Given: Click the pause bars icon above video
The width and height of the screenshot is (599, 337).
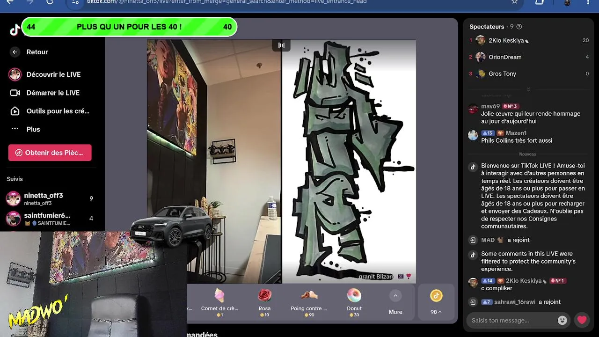Looking at the screenshot, I should [x=281, y=45].
